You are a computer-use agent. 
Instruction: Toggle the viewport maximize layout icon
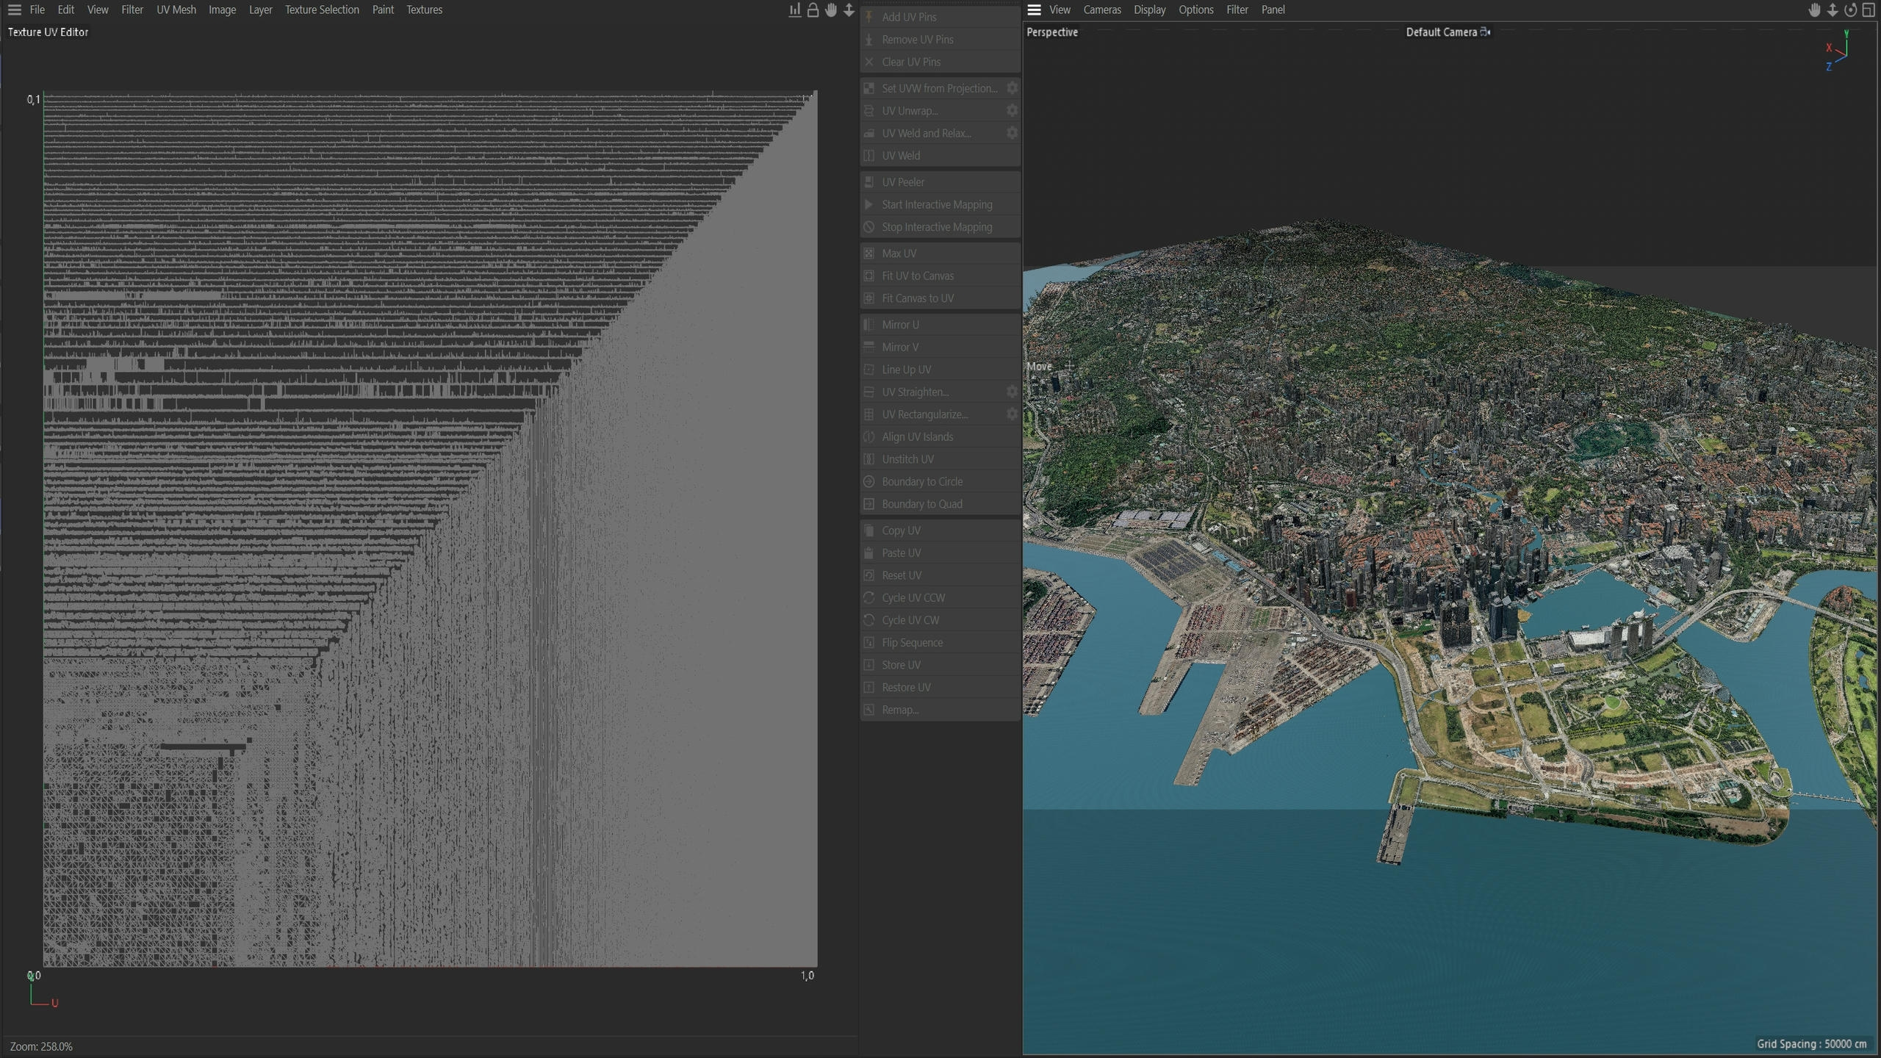pos(1869,10)
